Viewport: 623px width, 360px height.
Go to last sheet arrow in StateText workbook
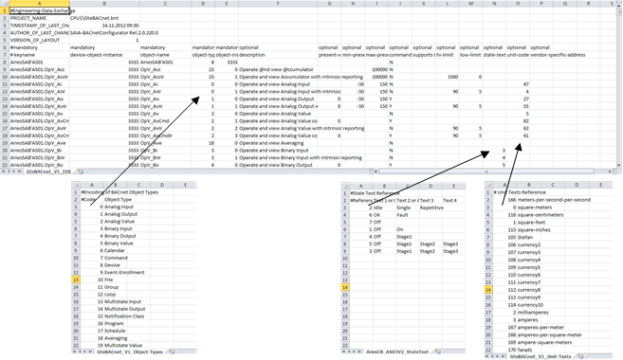(x=359, y=351)
